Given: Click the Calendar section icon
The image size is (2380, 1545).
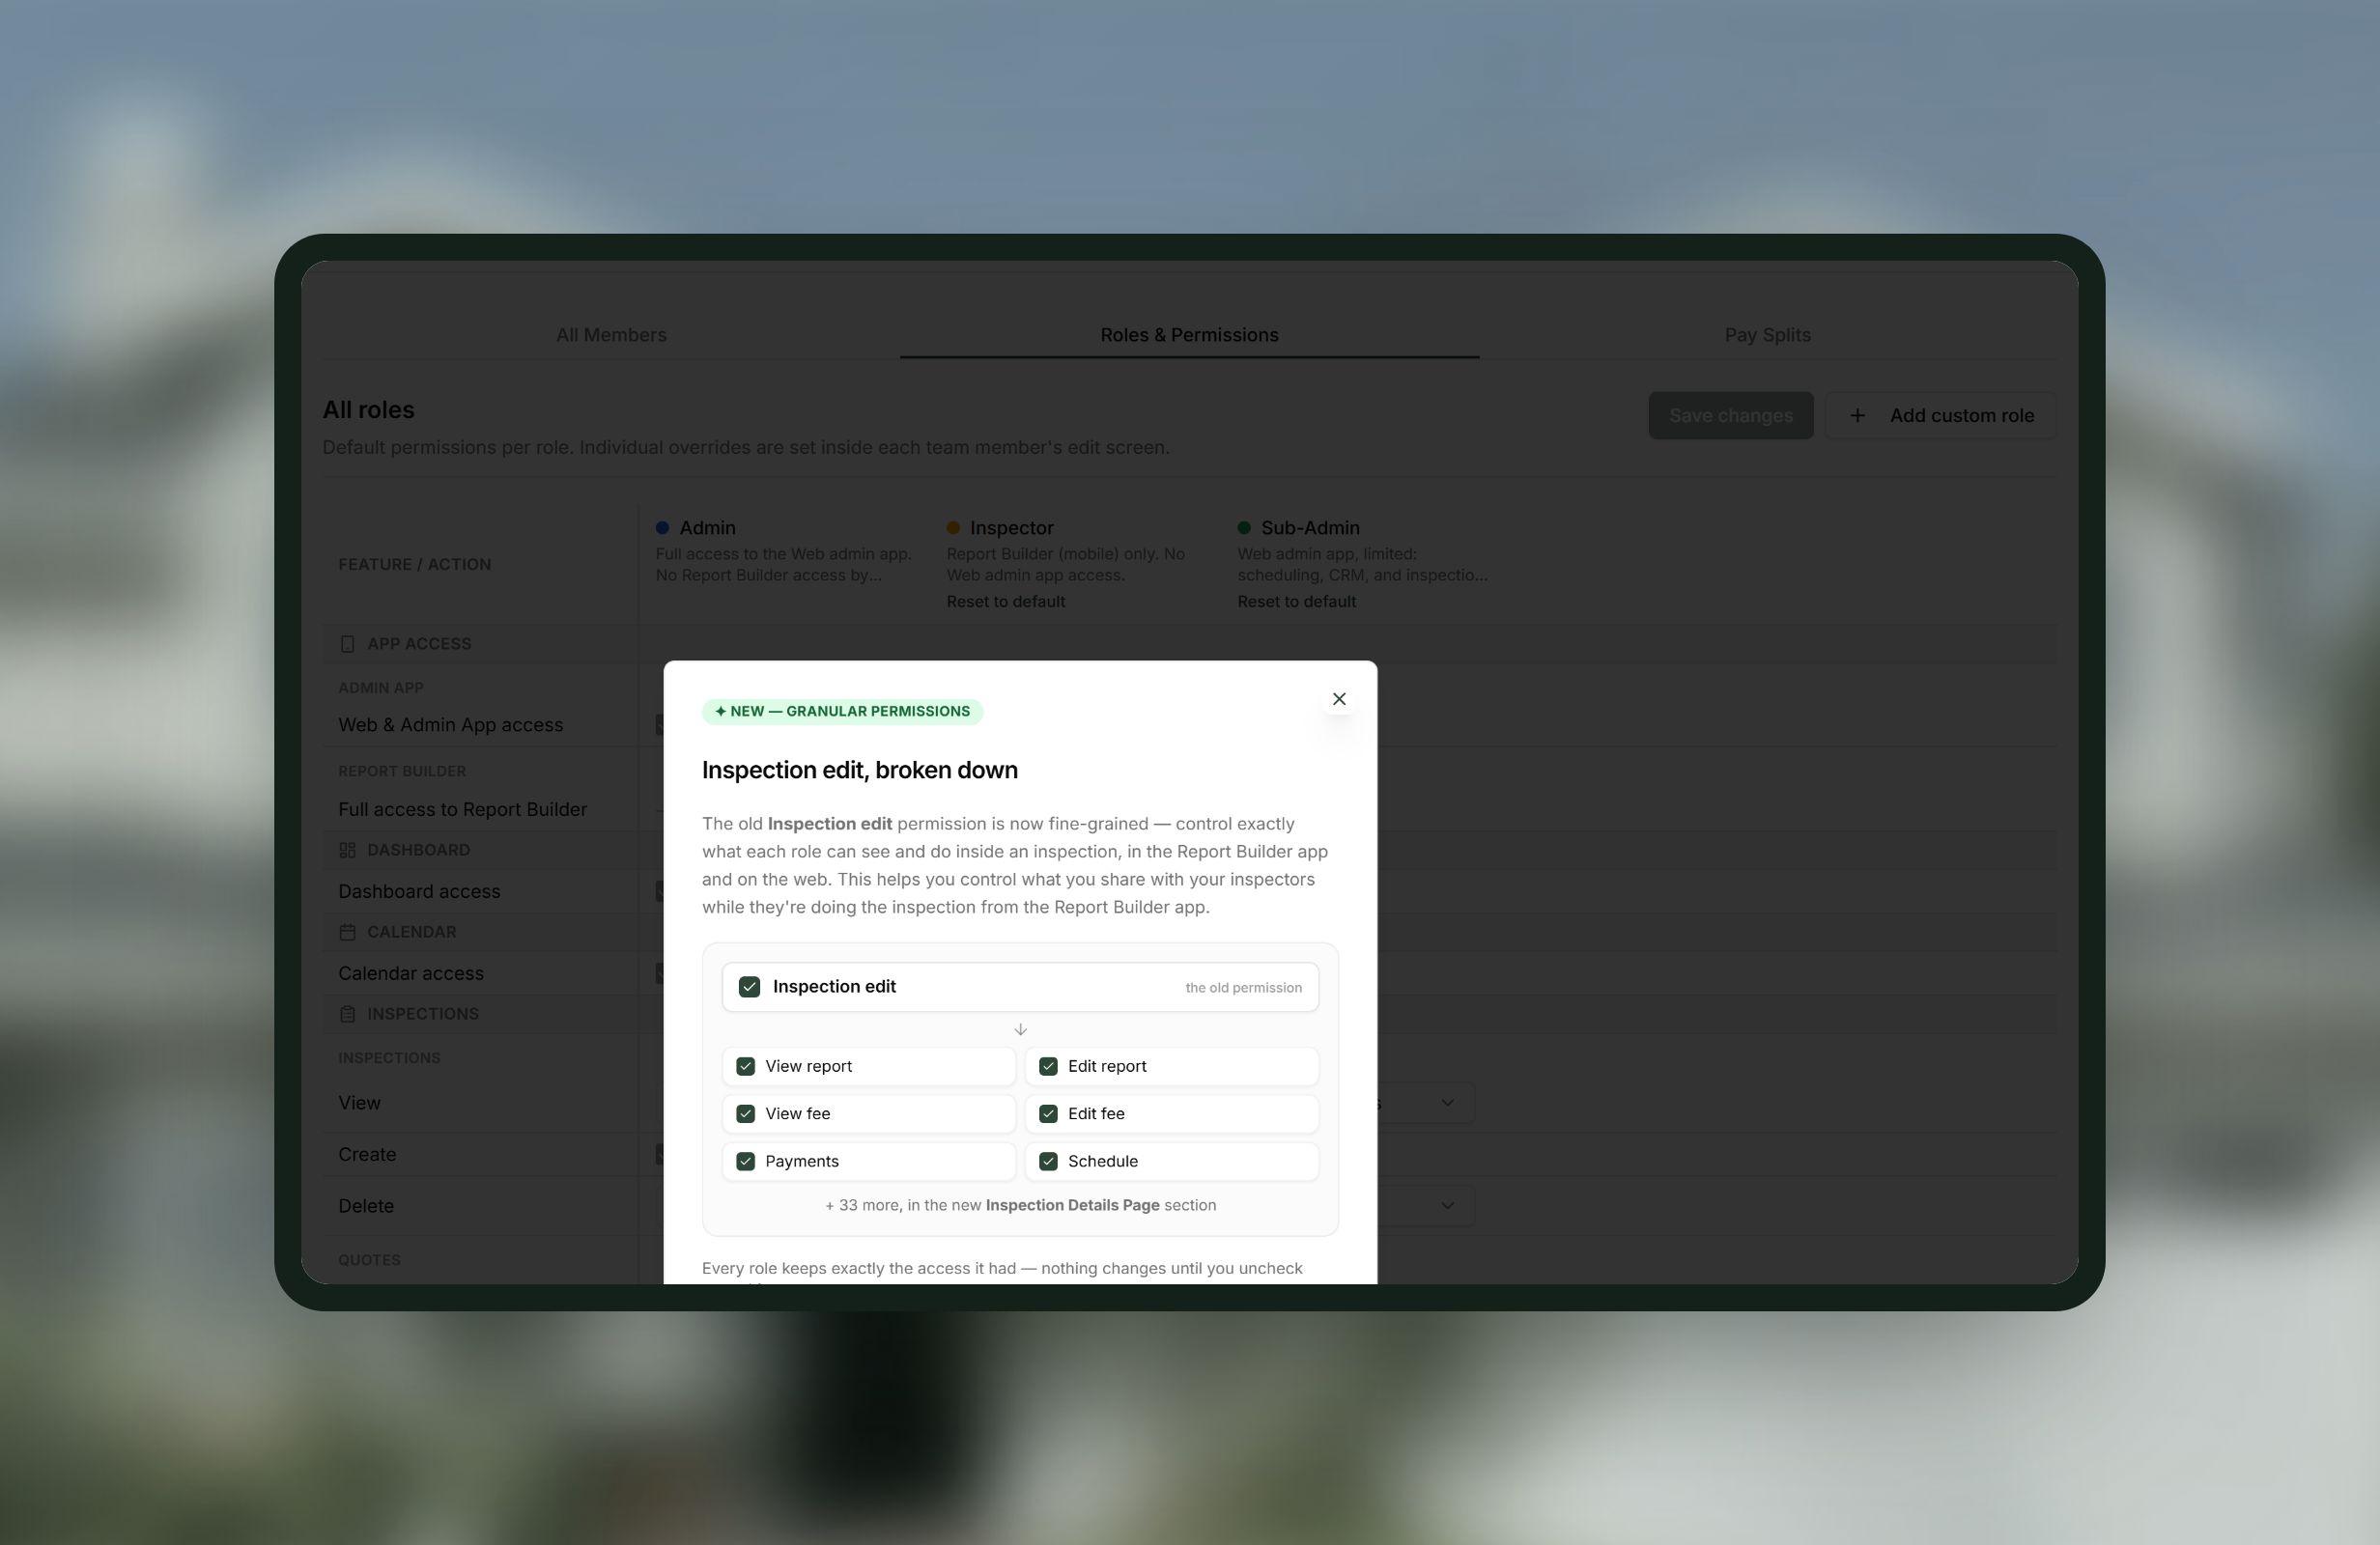Looking at the screenshot, I should 347,932.
